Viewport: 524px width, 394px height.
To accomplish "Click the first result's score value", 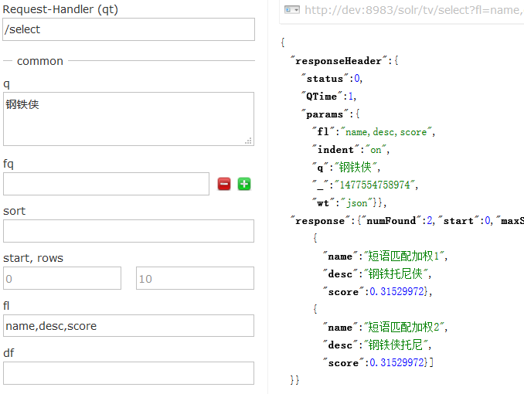I will (396, 292).
